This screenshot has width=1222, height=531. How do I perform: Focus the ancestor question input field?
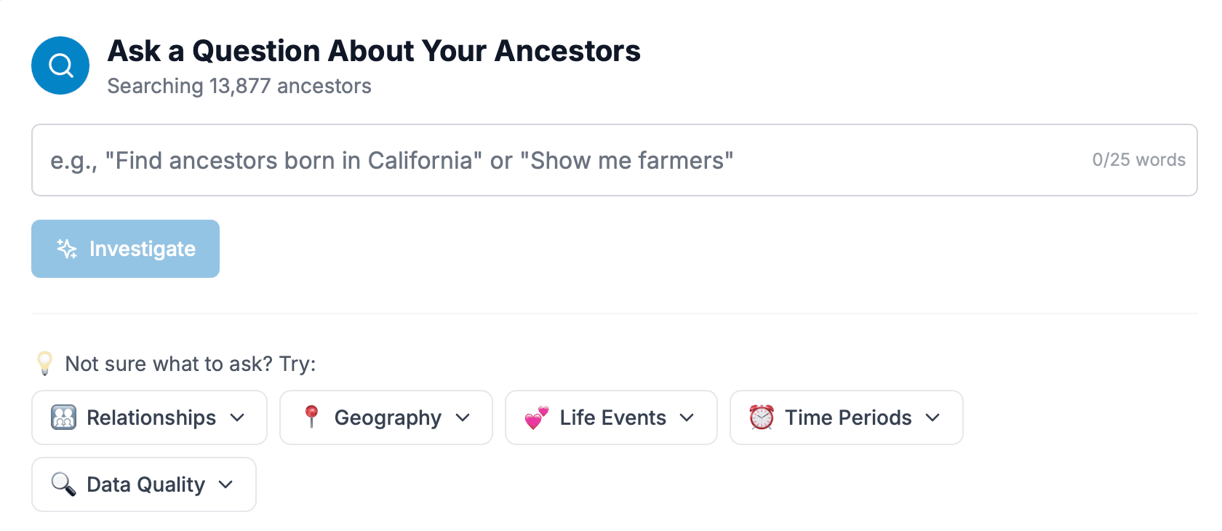coord(553,160)
